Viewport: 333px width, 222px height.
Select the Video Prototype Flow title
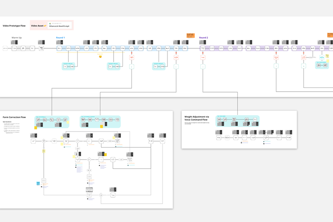[x=14, y=26]
